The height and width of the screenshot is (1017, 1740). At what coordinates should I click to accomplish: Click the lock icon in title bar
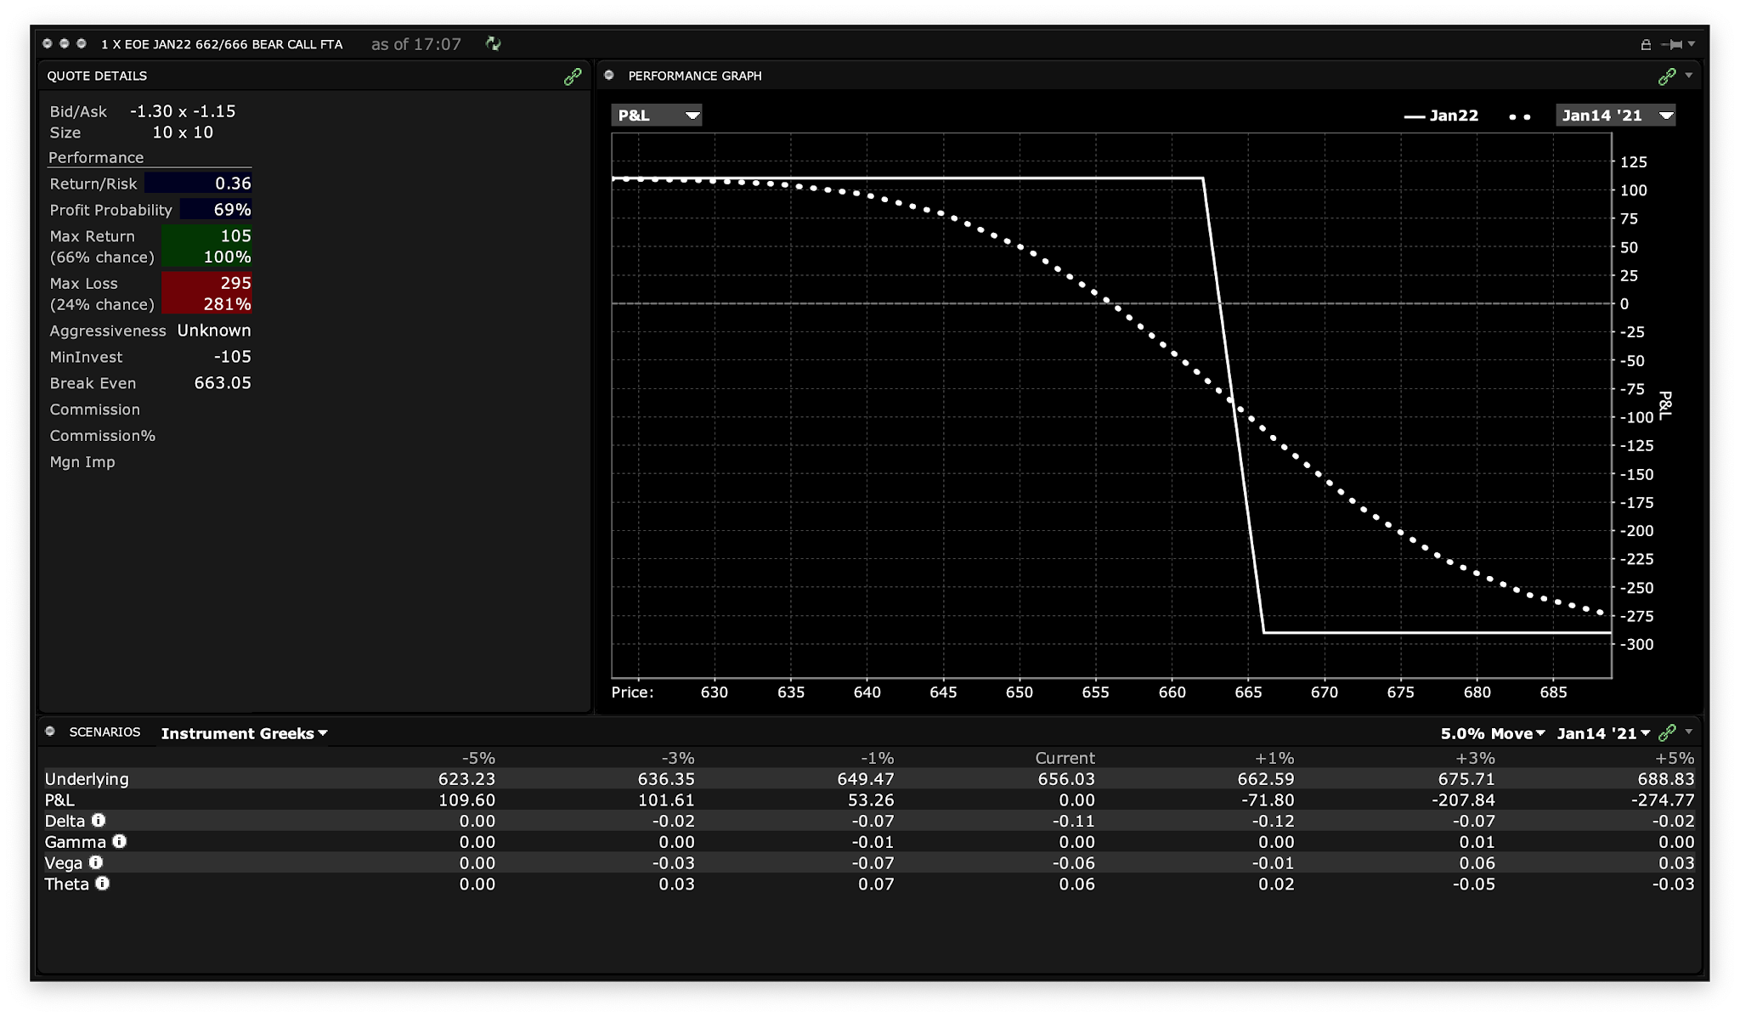coord(1645,44)
